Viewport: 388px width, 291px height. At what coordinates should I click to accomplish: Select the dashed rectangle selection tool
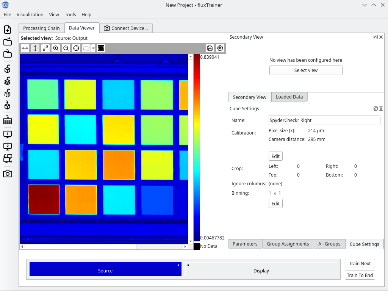86,48
